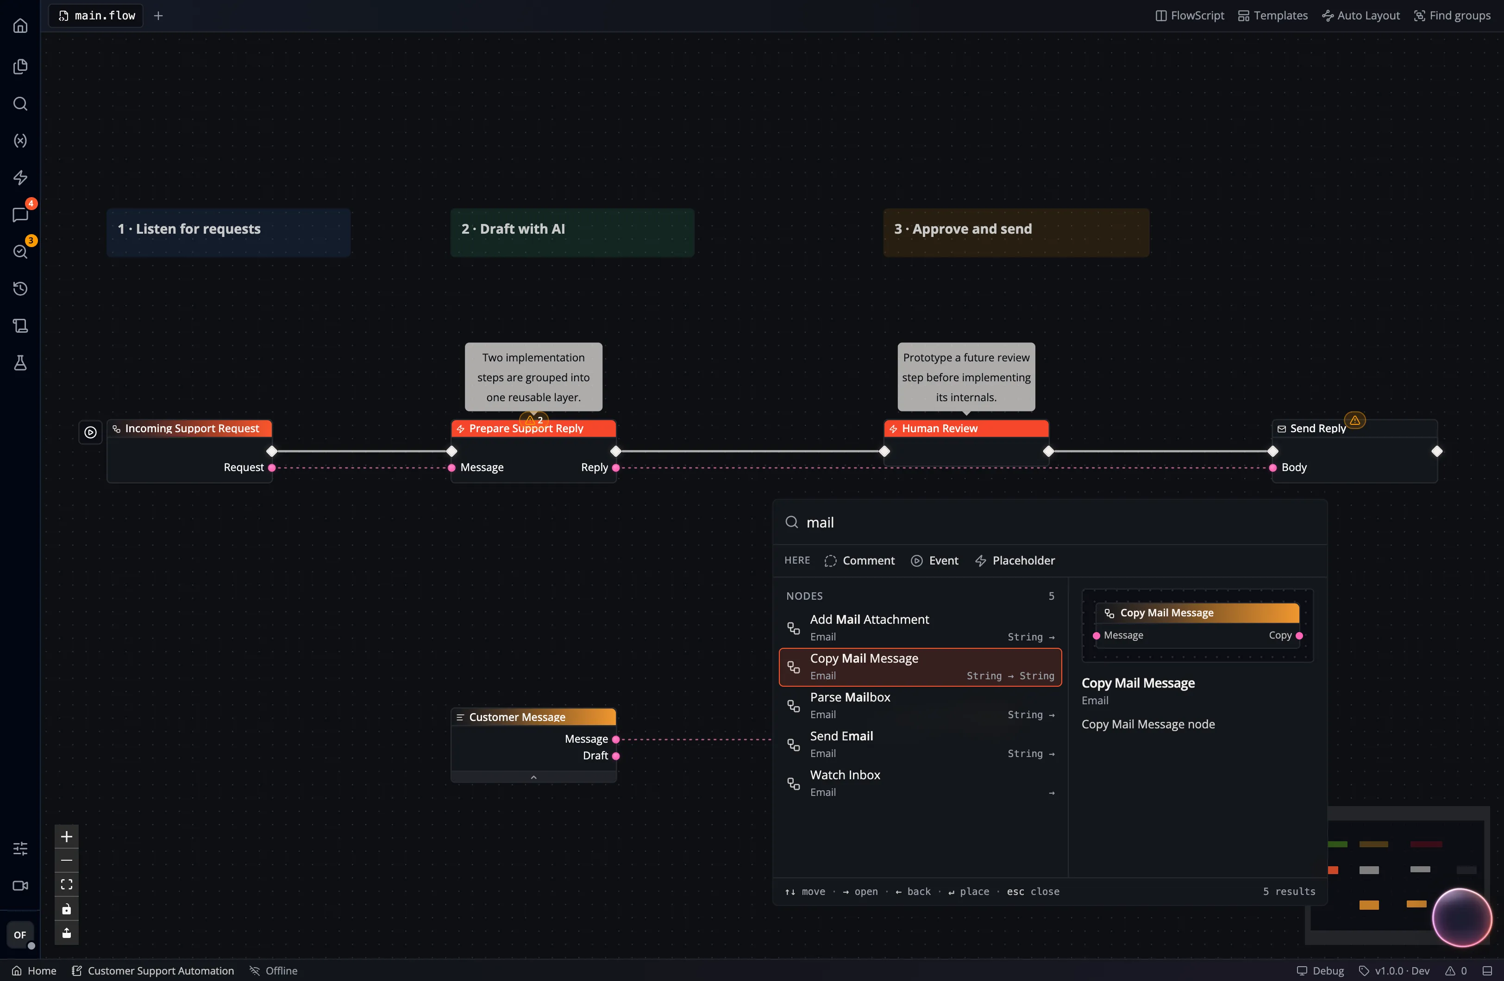Zoom in on the canvas with plus

coord(66,836)
